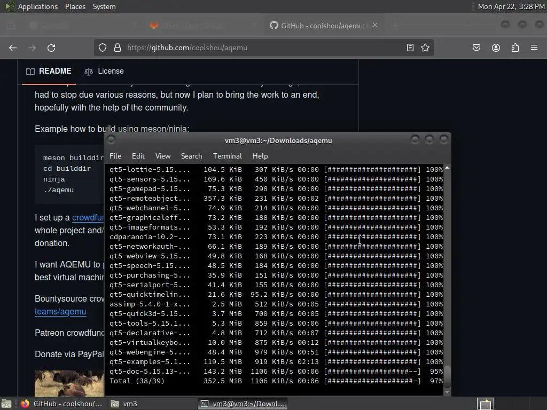Open Firefox hamburger application menu
Image resolution: width=547 pixels, height=410 pixels.
(x=534, y=48)
